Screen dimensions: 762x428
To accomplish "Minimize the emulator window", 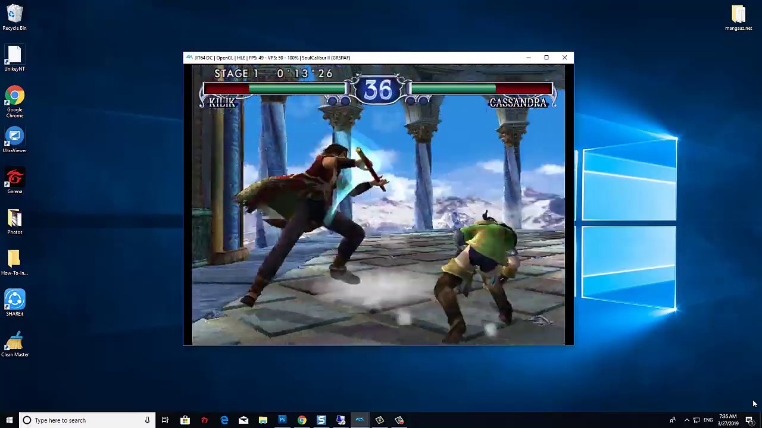I will (x=528, y=58).
